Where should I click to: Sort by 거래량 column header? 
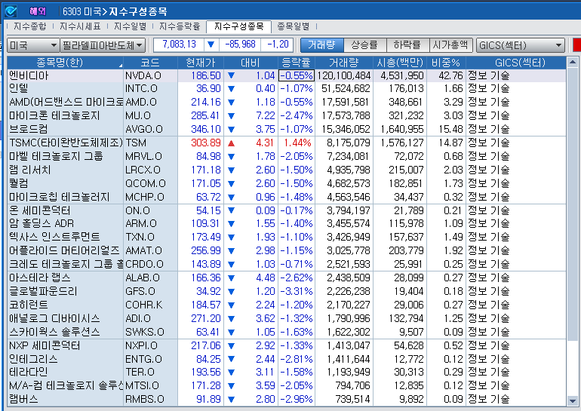coord(343,63)
